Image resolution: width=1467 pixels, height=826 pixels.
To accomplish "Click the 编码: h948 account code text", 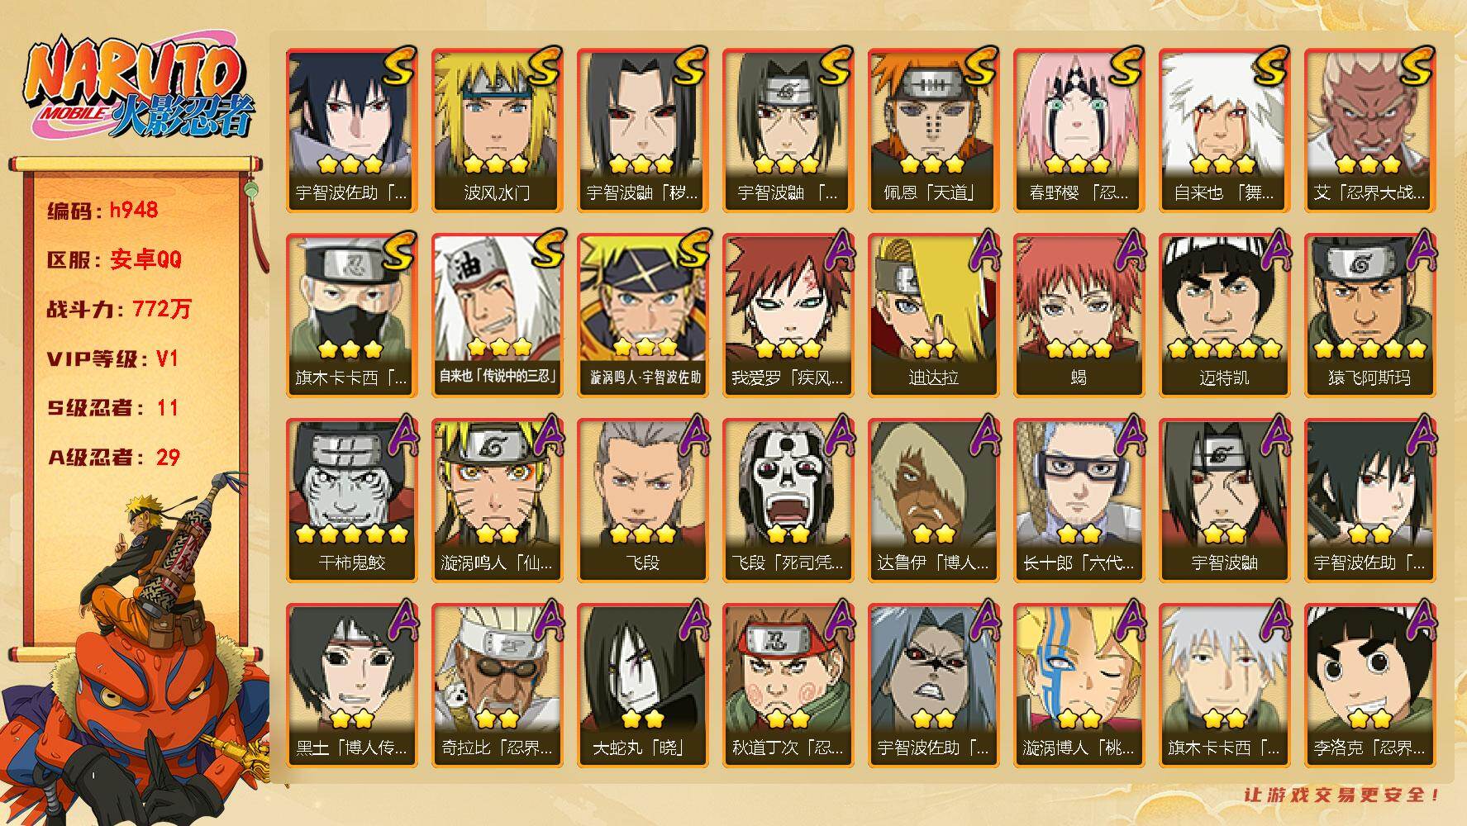I will [102, 210].
